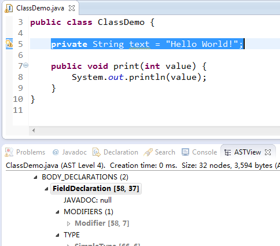Viewport: 280px width, 246px height.
Task: Click the AST info line 'ClassDemo.java (AST Level 4)'
Action: [56, 166]
